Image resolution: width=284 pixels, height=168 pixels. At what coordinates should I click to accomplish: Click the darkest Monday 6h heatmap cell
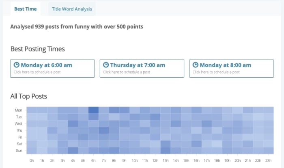point(94,110)
